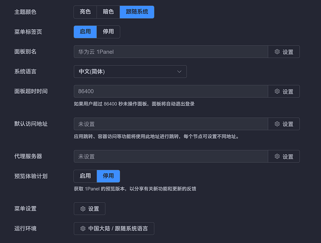Open the 系统语言 dropdown 中文(简体)
The image size is (321, 243).
130,71
